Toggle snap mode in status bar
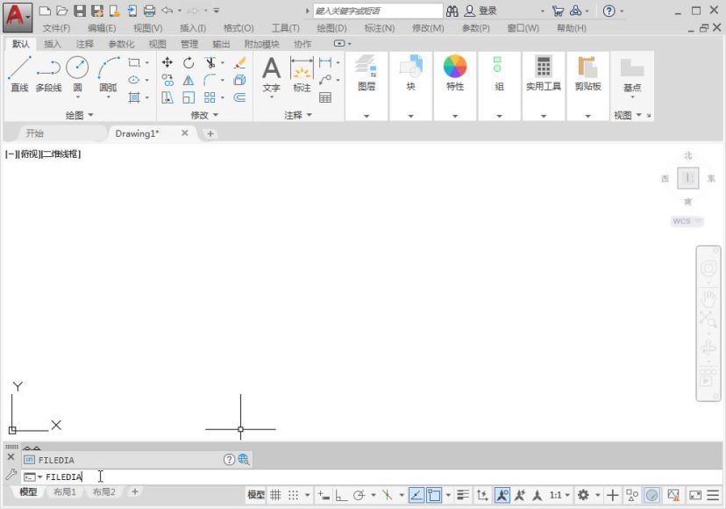 pos(293,495)
